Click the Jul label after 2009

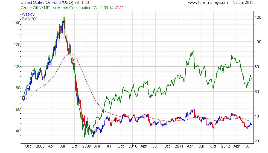pyautogui.click(x=109, y=146)
